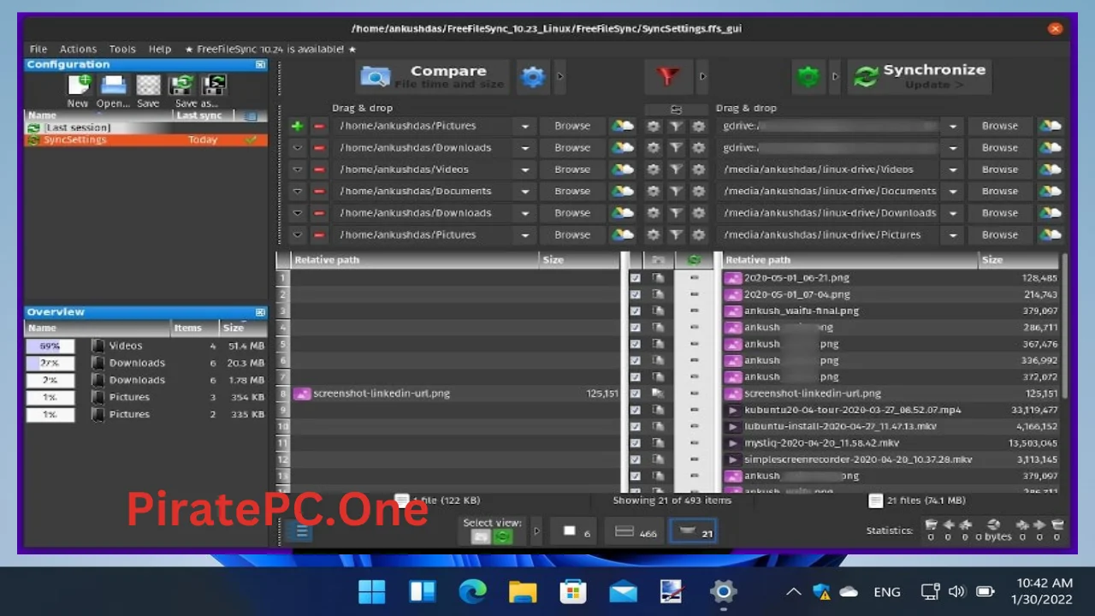Screen dimensions: 1095x616
Task: Uncheck checkbox for 2020-05-01_07-04.png row
Action: [x=635, y=294]
